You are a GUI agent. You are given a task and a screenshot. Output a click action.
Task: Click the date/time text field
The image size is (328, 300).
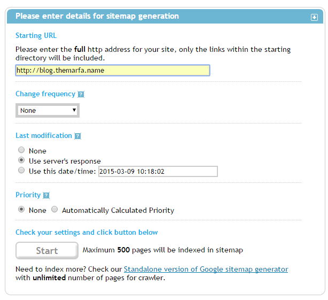(158, 172)
